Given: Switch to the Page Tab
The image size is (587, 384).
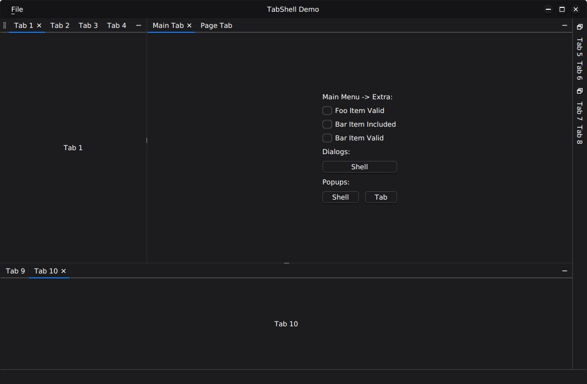Looking at the screenshot, I should (x=216, y=25).
